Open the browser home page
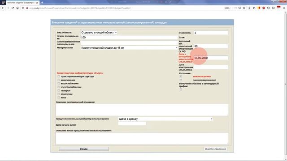Image resolution: width=287 pixels, height=161 pixels. (x=17, y=8)
